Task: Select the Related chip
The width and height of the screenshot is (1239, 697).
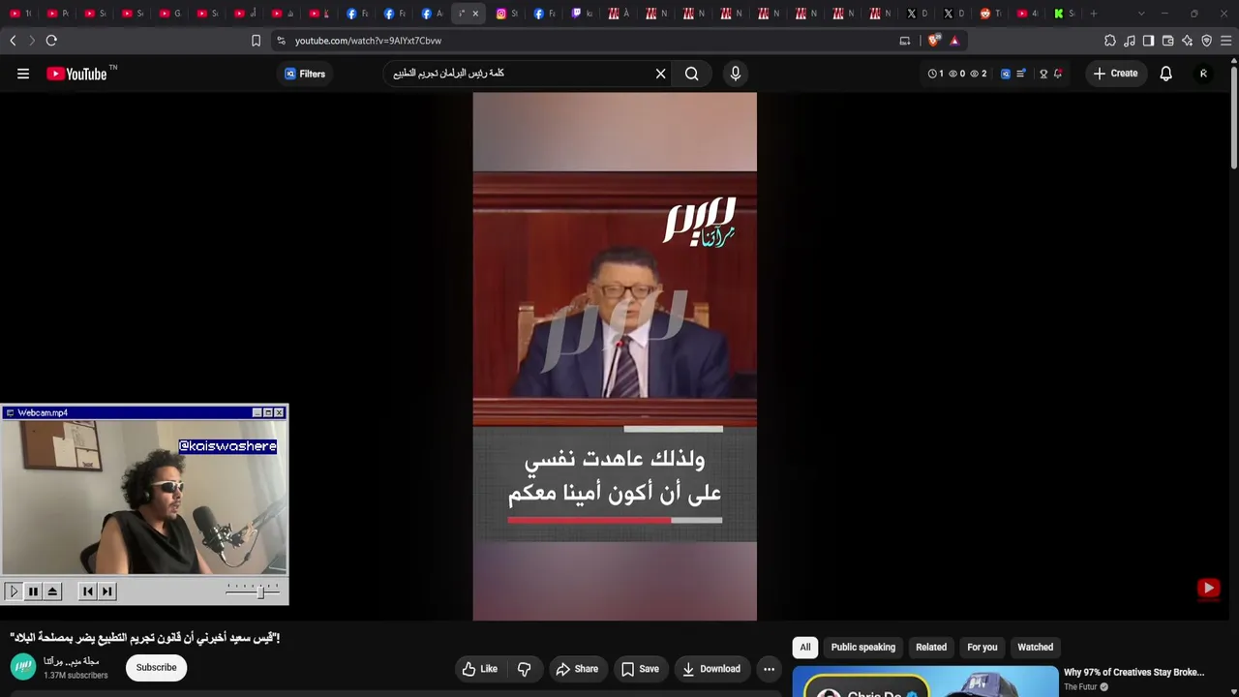Action: tap(931, 648)
